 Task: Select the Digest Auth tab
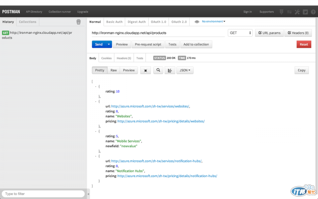pos(137,22)
